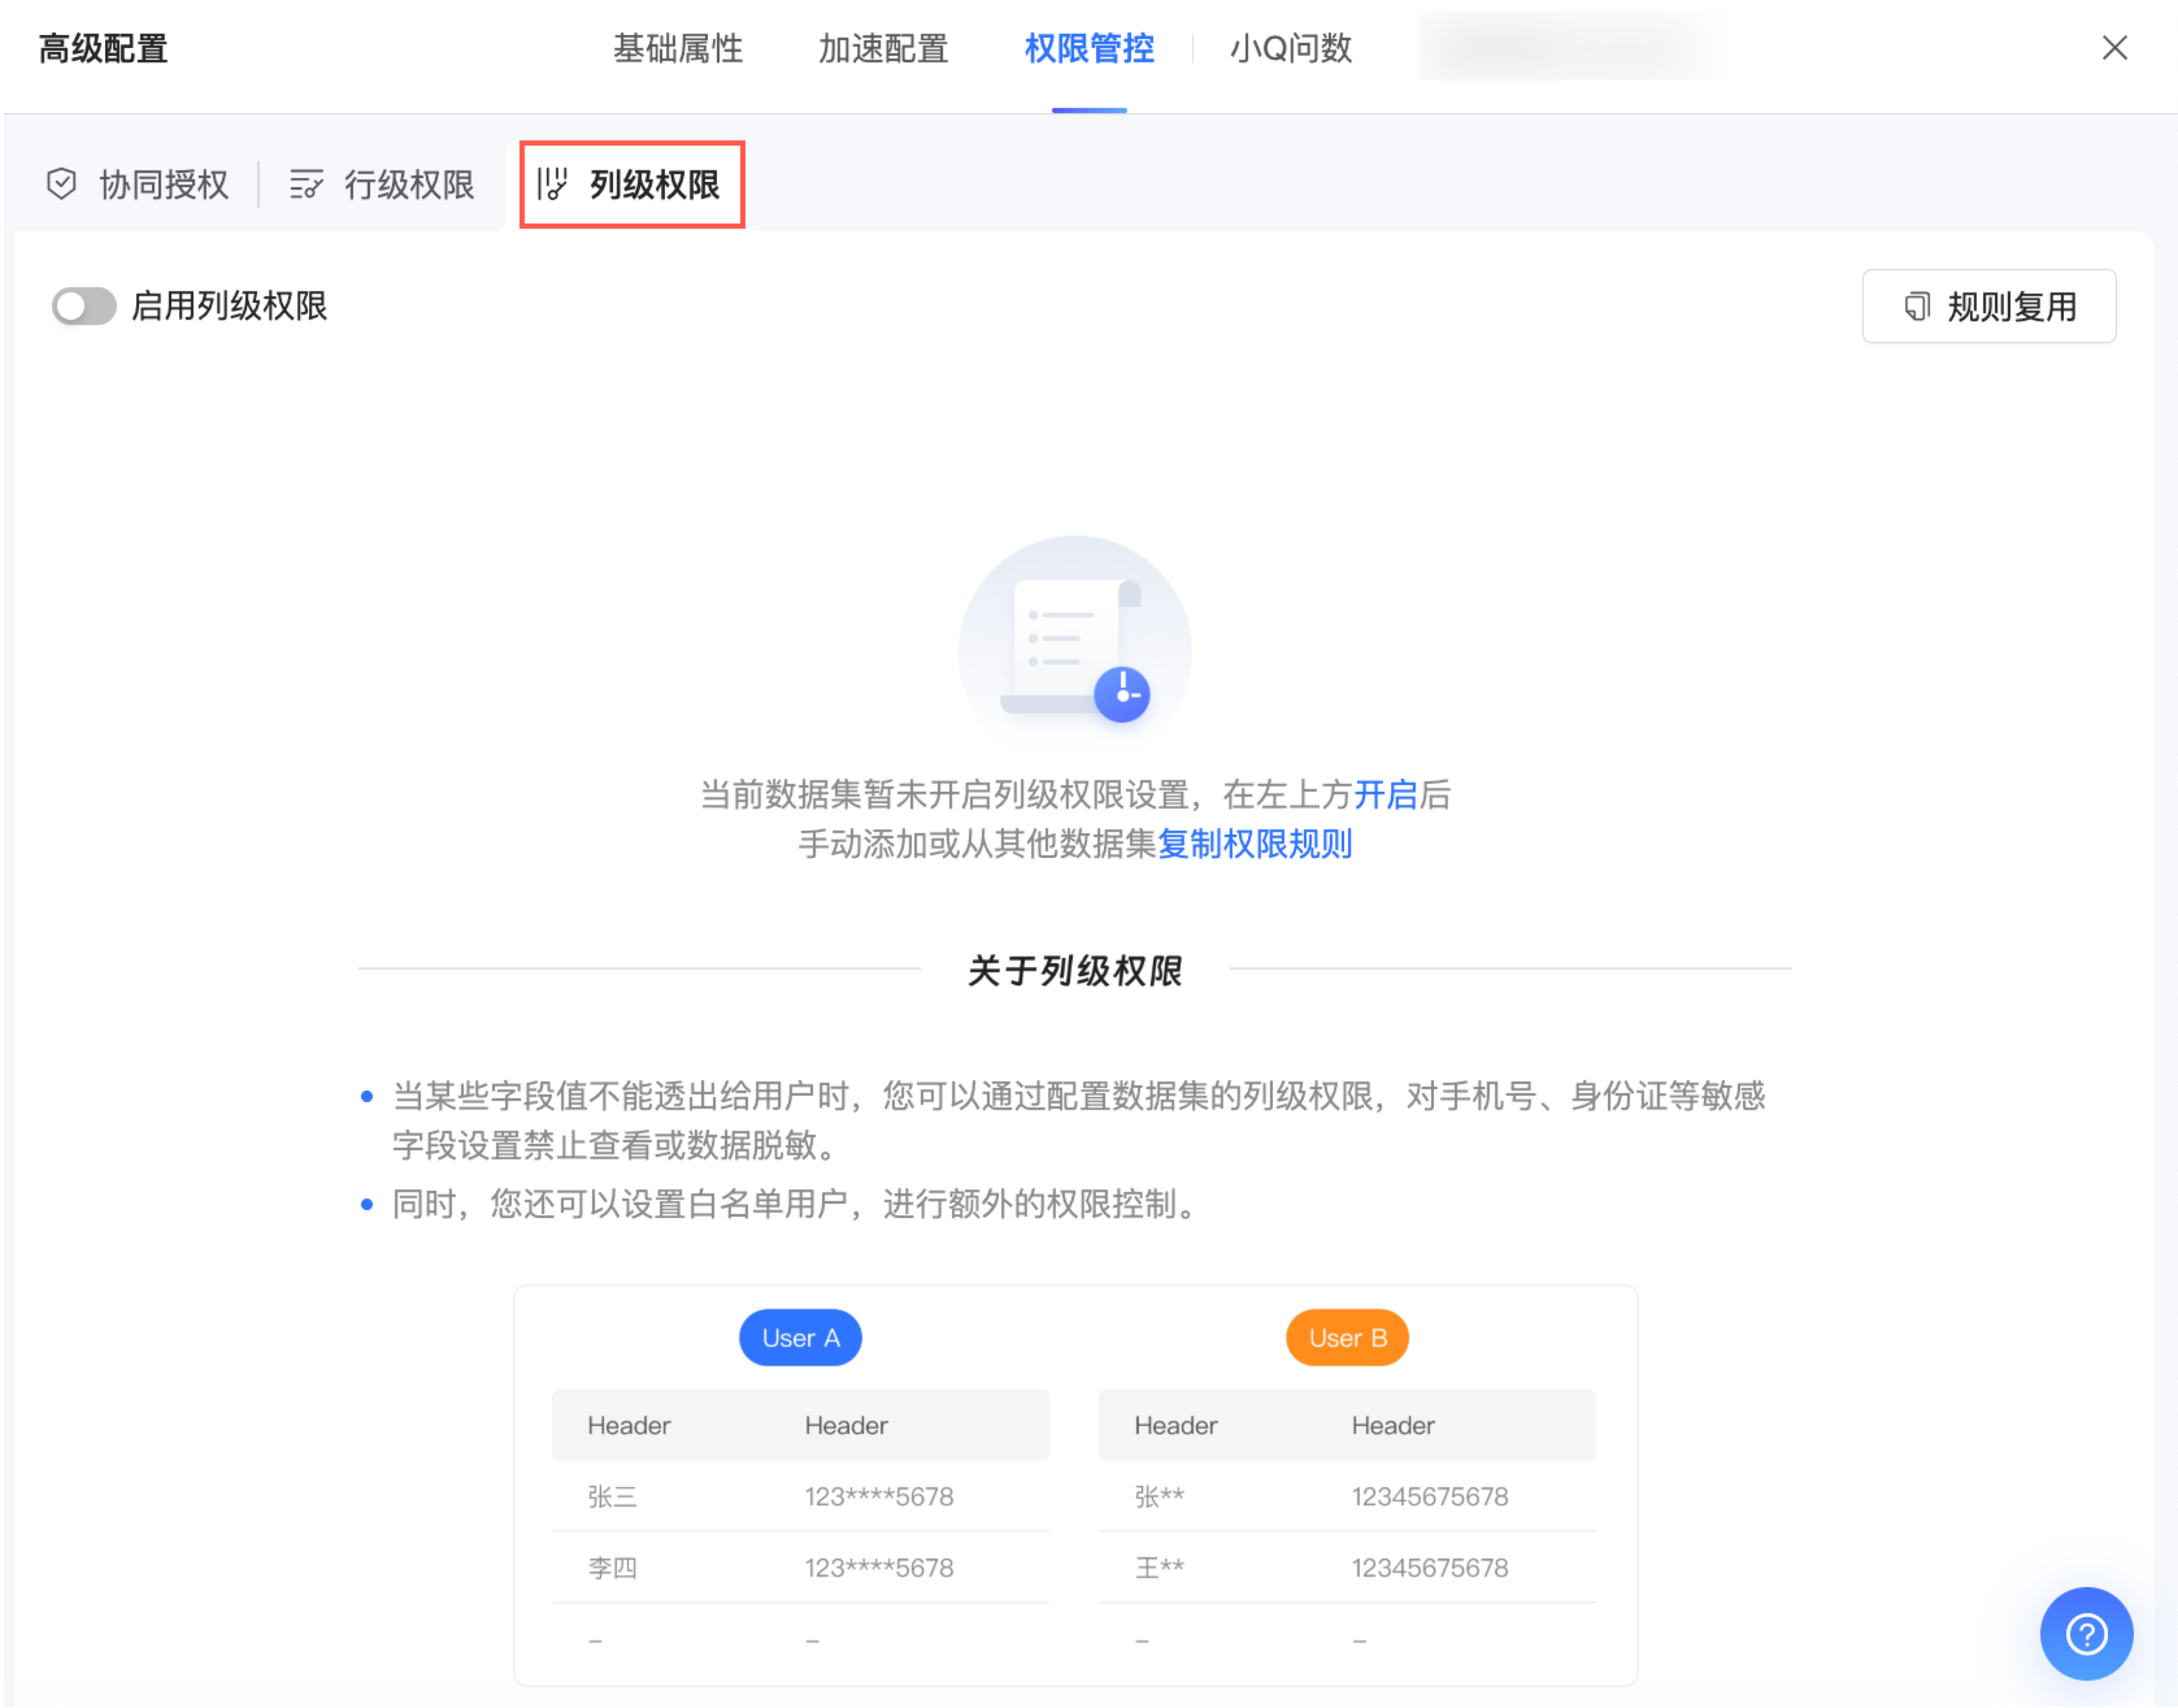This screenshot has height=1708, width=2178.
Task: Click the row-permission icon beside 行级权限
Action: tap(306, 184)
